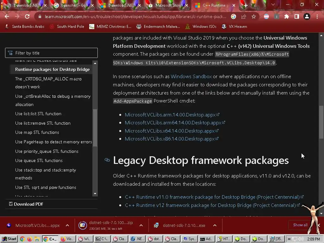Open Use priority_queue STL functions

(47, 152)
